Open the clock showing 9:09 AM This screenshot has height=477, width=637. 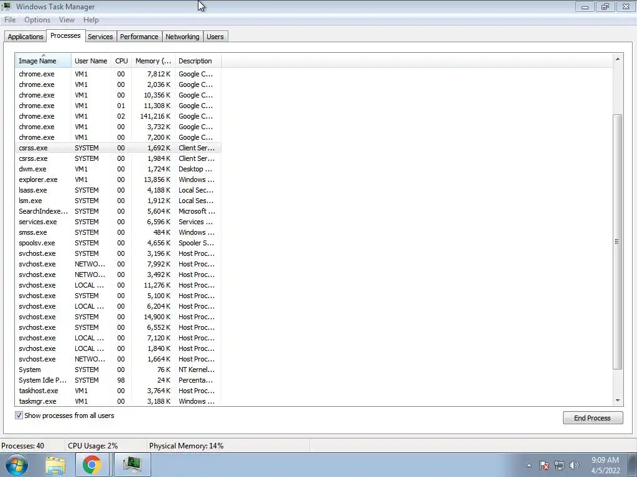point(605,465)
